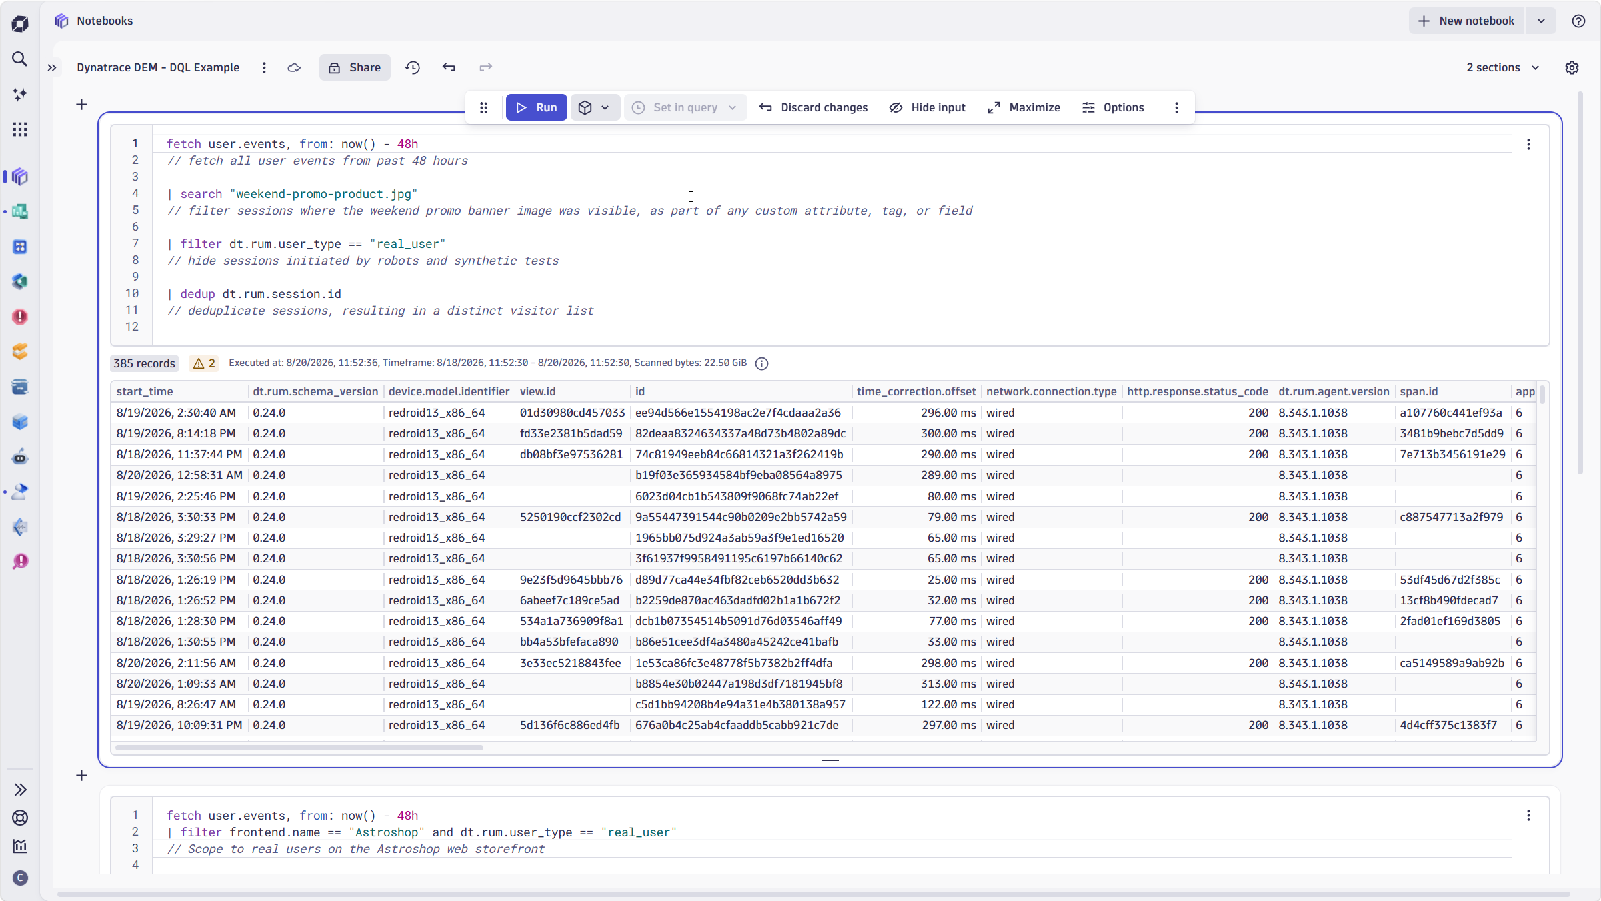Screen dimensions: 1601x901
Task: Click the 385 records label
Action: point(144,363)
